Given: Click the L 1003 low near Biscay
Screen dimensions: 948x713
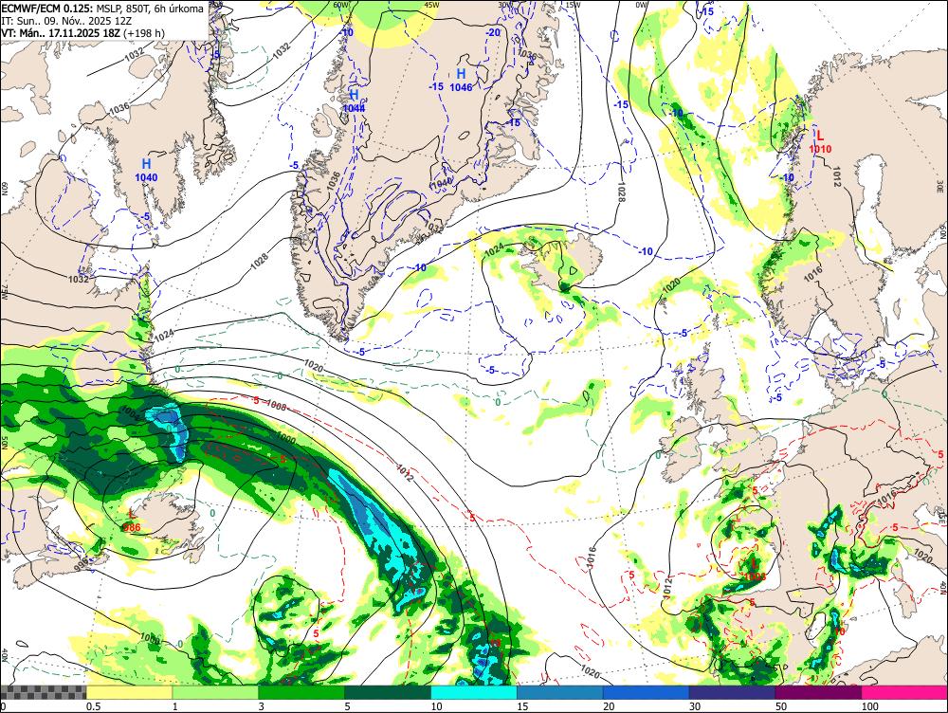Looking at the screenshot, I should [x=754, y=570].
